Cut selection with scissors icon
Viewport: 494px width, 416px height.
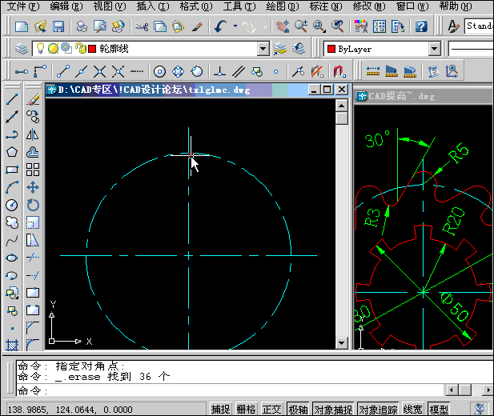pyautogui.click(x=142, y=26)
